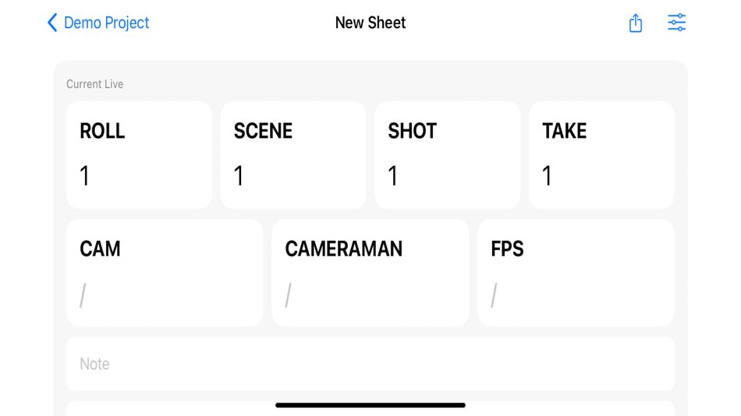Tap the CAMERAMAN slash placeholder
This screenshot has height=416, width=741.
point(289,295)
